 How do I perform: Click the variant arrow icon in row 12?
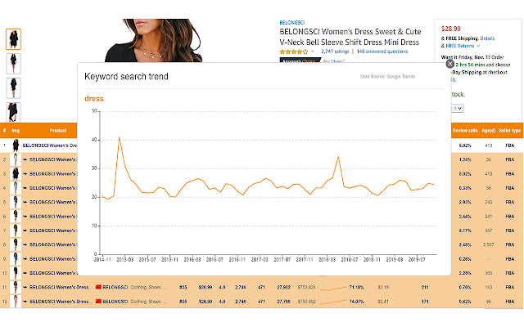tap(25, 302)
